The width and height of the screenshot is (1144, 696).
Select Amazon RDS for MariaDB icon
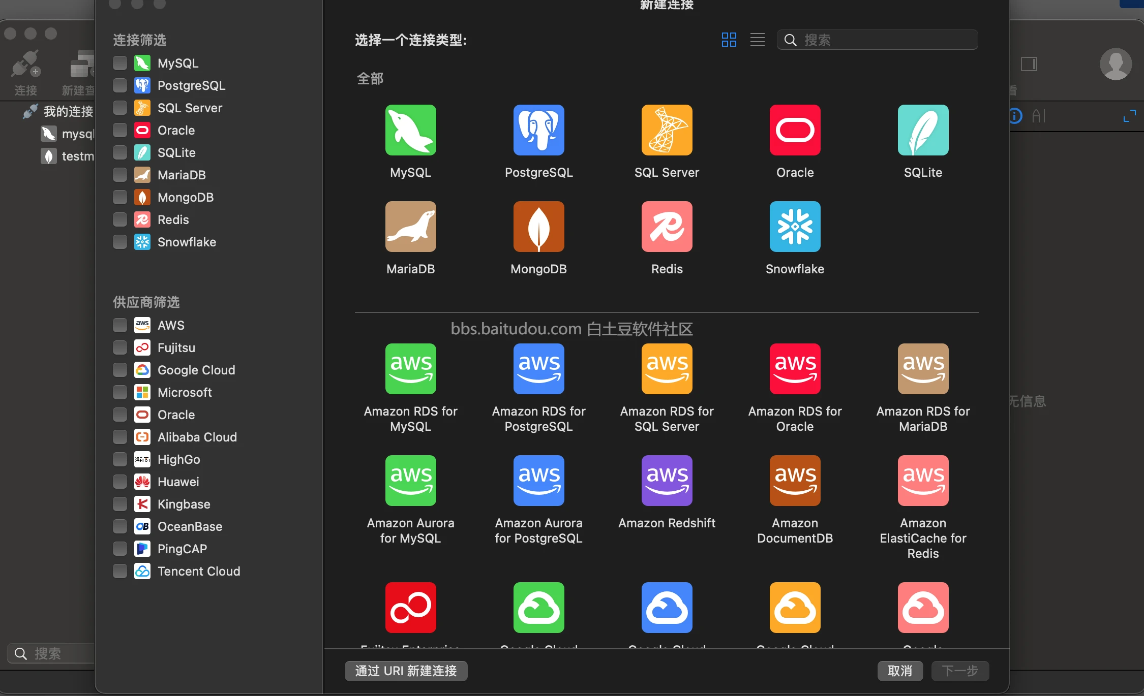pyautogui.click(x=923, y=369)
